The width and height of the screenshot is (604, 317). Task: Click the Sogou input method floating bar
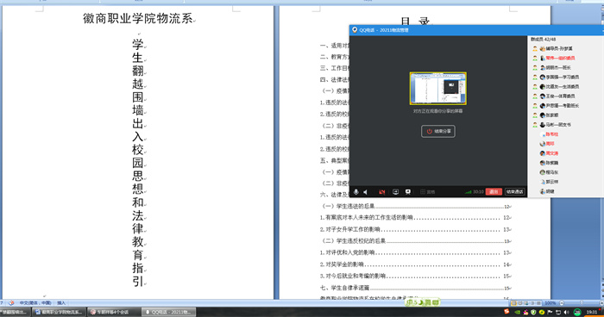[x=423, y=302]
